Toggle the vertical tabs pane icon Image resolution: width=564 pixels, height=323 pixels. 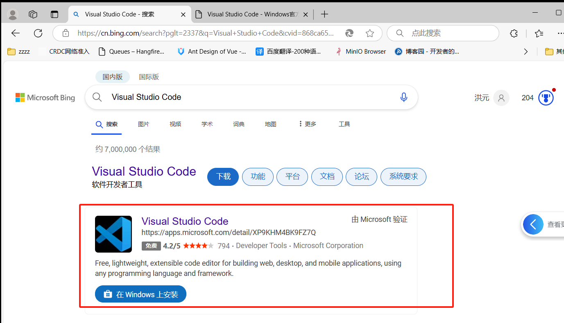coord(54,14)
